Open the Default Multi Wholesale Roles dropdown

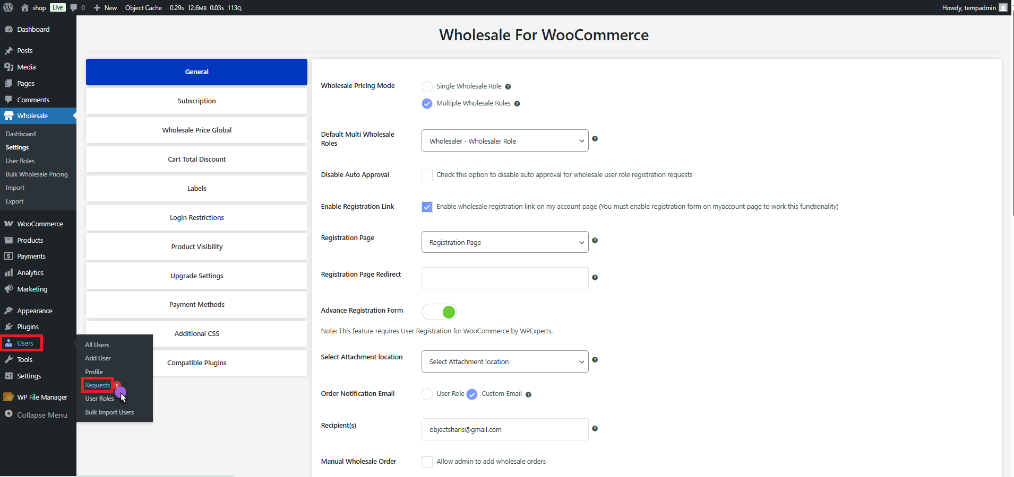coord(504,141)
